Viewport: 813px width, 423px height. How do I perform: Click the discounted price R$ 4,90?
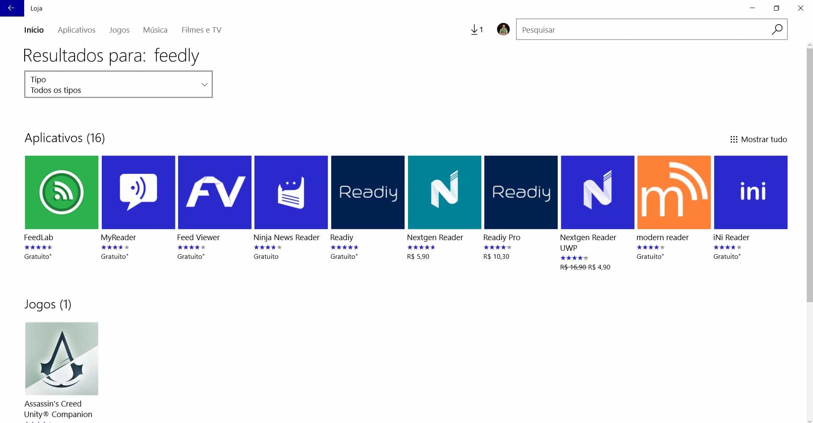pos(599,267)
